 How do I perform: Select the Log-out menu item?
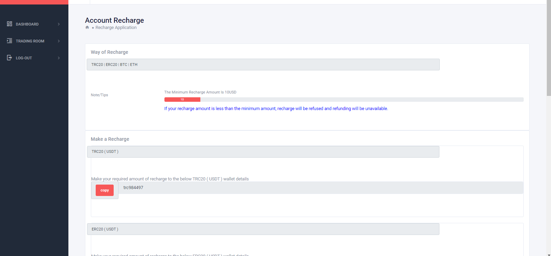pyautogui.click(x=24, y=58)
